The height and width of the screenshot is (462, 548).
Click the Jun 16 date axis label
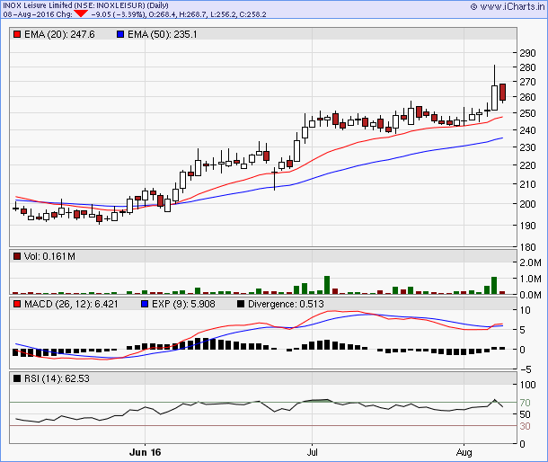[145, 452]
